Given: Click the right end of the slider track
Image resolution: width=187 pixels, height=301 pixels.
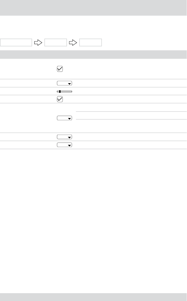Looking at the screenshot, I should (71, 91).
